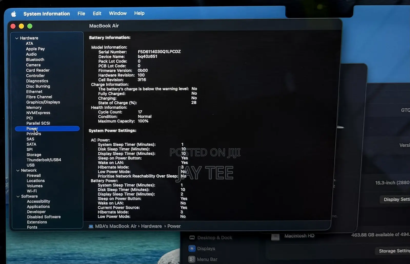410x264 pixels.
Task: Click the laptop icon in the path bar
Action: [91, 226]
